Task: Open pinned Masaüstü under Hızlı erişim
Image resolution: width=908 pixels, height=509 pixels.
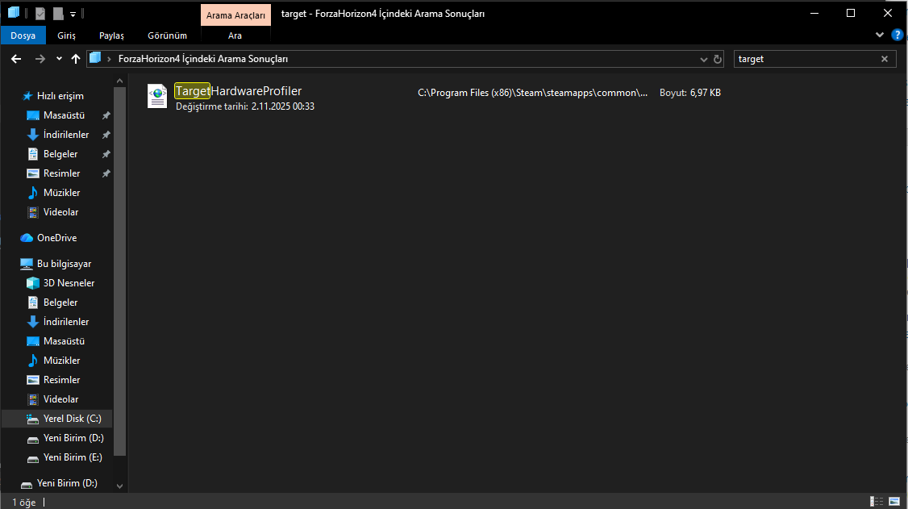Action: tap(64, 115)
